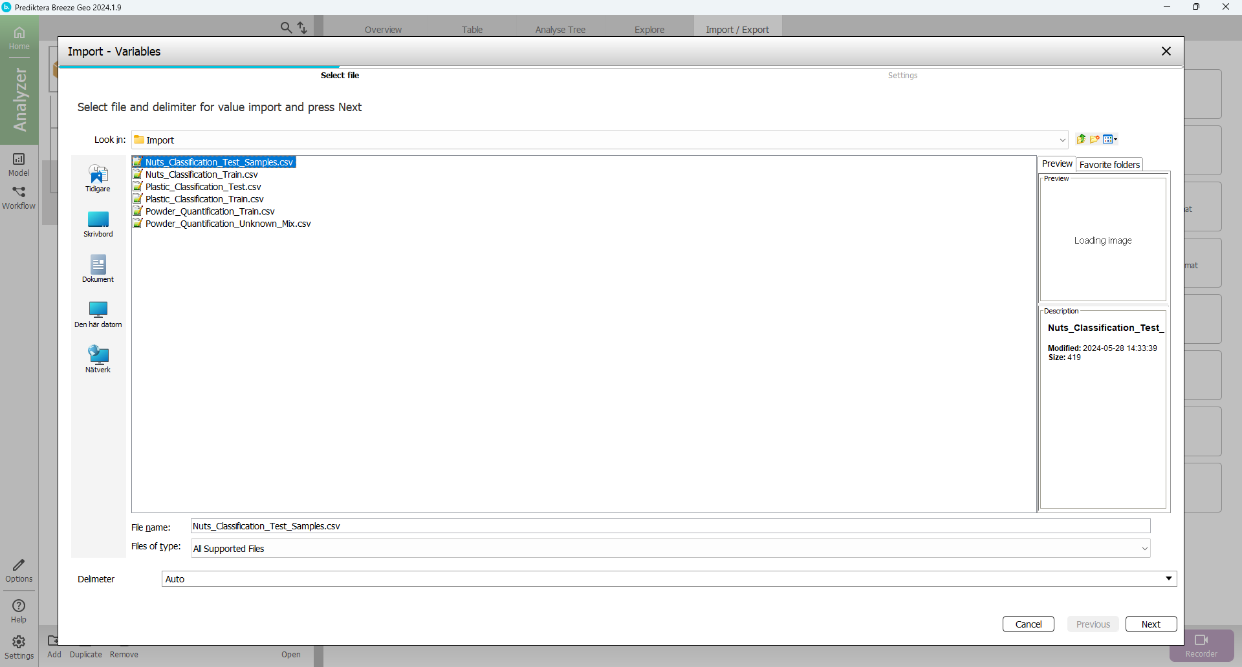Expand the Files of type dropdown

click(x=1144, y=549)
